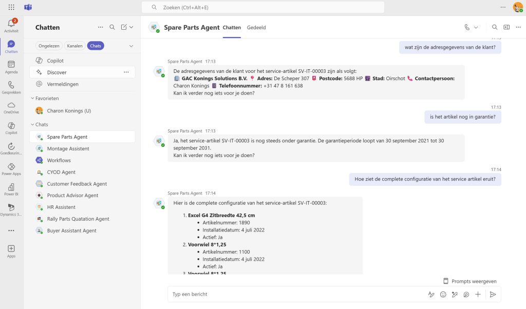Open Goedkeuringen approvals icon
Image resolution: width=526 pixels, height=309 pixels.
point(11,148)
